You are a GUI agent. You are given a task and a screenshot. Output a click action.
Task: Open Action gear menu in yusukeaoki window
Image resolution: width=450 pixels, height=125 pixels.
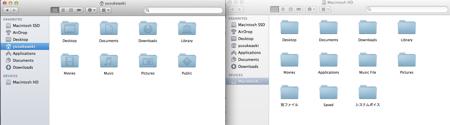[x=91, y=10]
